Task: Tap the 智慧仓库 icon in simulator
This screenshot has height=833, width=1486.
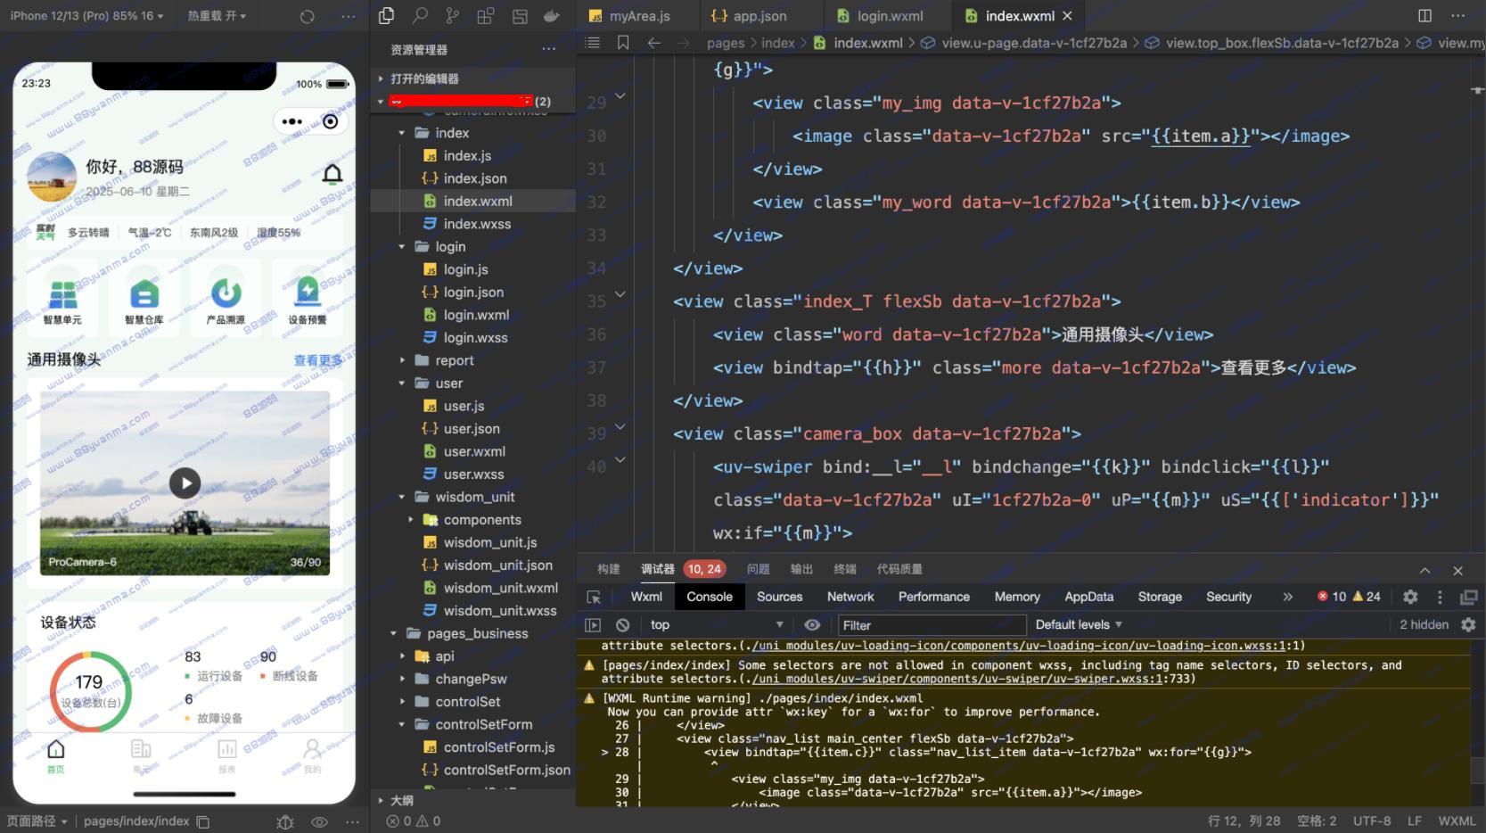Action: [x=144, y=293]
